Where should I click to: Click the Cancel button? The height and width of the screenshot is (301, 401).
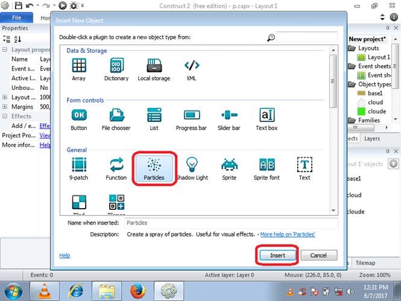tap(318, 255)
